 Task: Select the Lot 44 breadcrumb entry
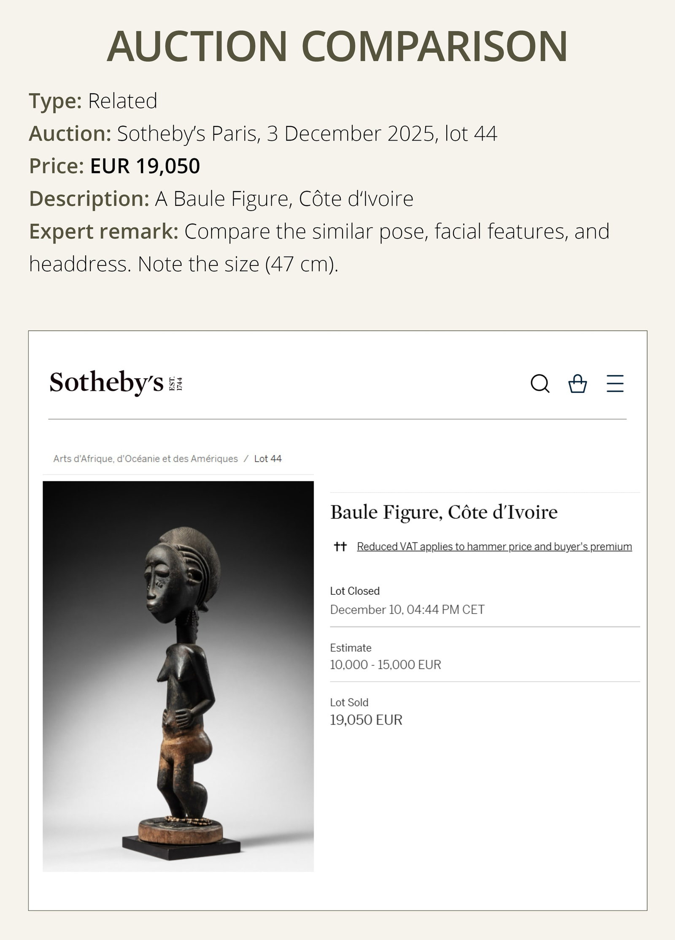click(269, 459)
